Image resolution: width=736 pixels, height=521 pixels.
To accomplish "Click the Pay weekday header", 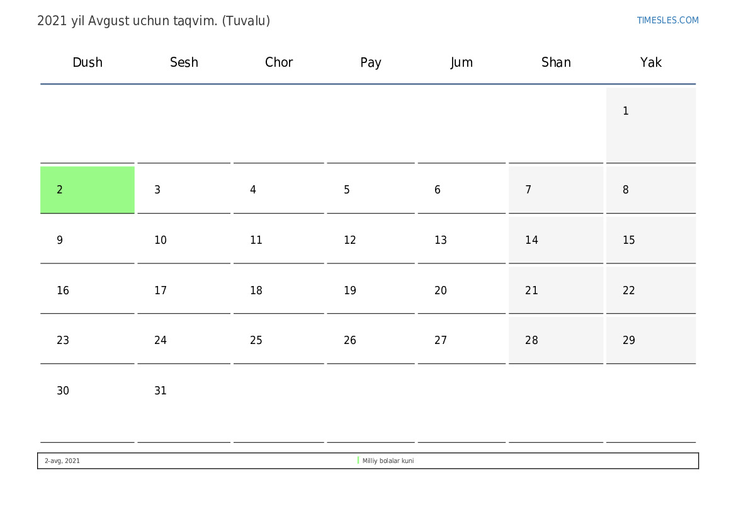I will (x=370, y=62).
